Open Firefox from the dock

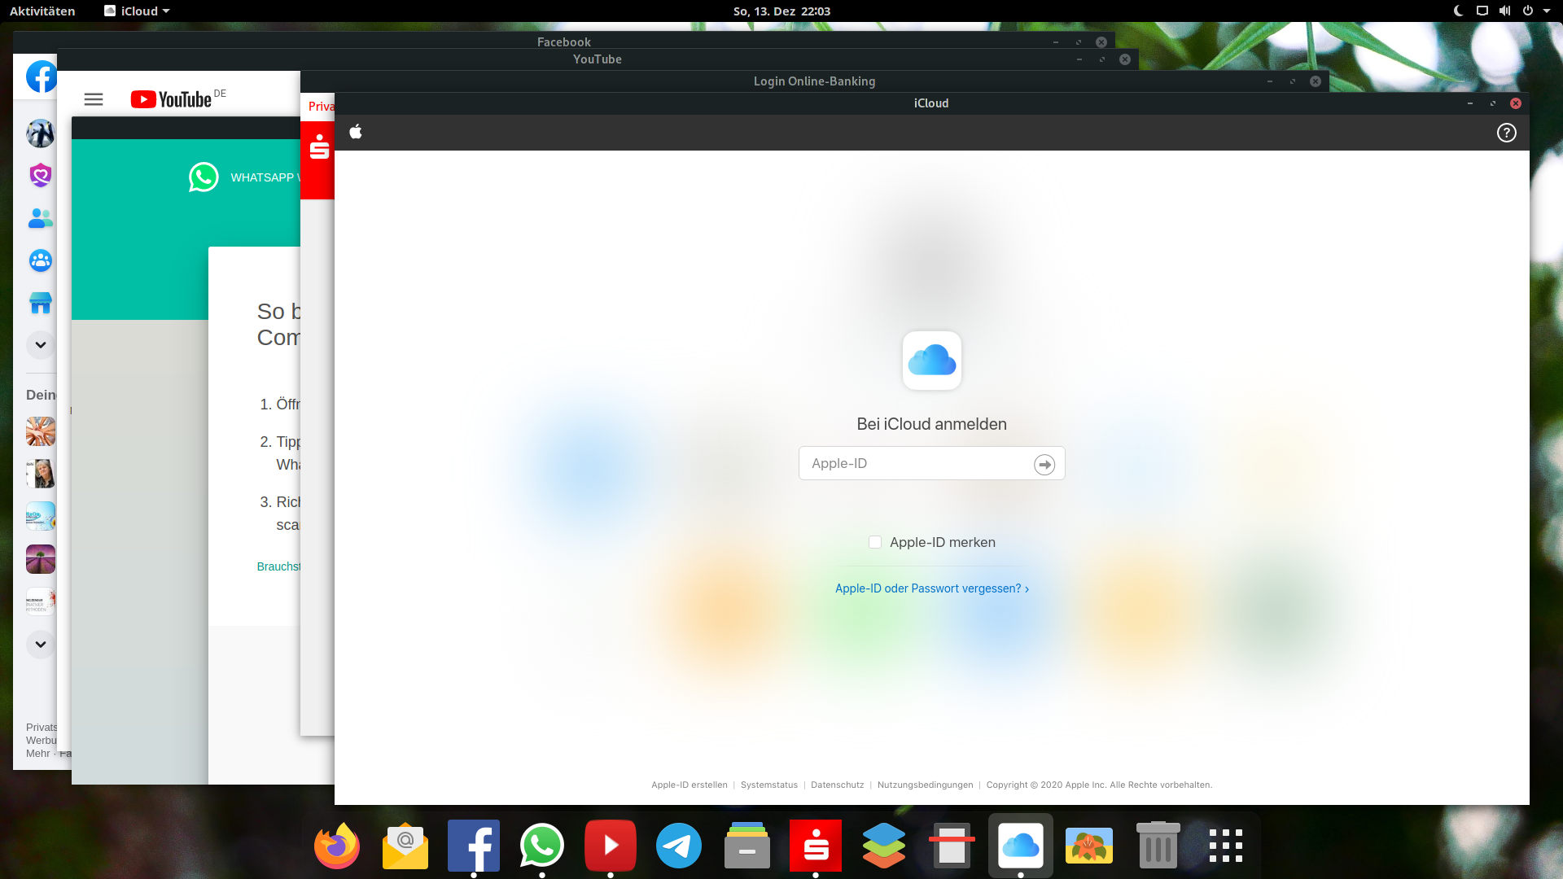coord(336,846)
